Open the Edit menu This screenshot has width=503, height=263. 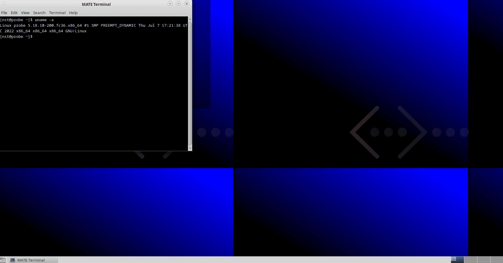click(x=14, y=13)
